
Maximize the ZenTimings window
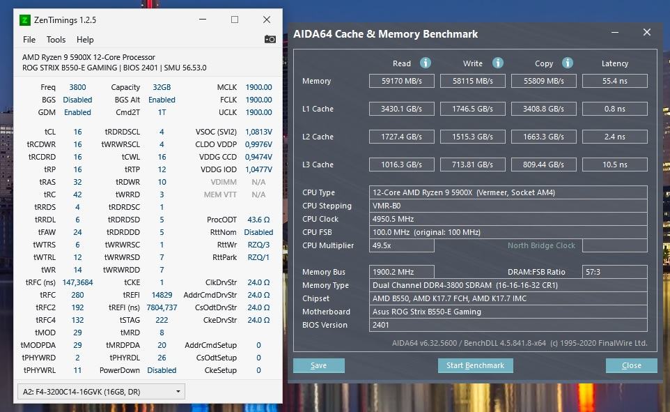pyautogui.click(x=235, y=20)
